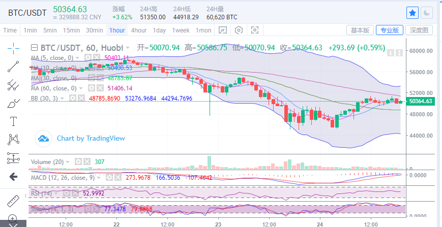Open settings for MA (30, close, 0)
442x227 pixels.
click(91, 78)
